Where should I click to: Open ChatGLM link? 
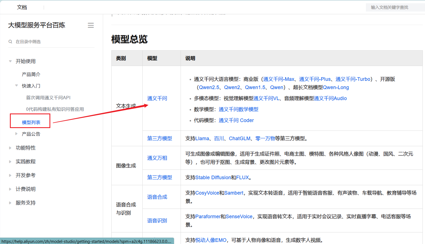(x=240, y=138)
